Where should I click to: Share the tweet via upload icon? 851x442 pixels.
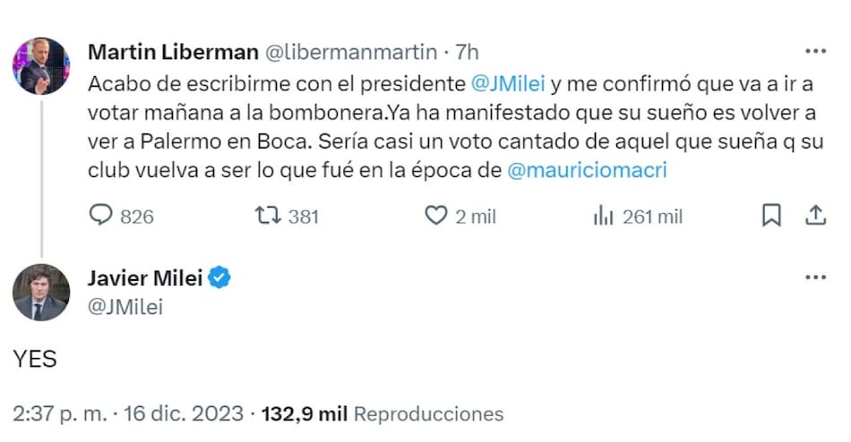coord(815,216)
